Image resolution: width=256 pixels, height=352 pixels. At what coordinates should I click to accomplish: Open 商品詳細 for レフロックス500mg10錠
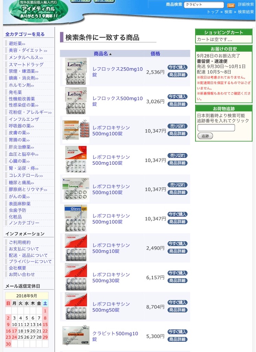(x=177, y=104)
